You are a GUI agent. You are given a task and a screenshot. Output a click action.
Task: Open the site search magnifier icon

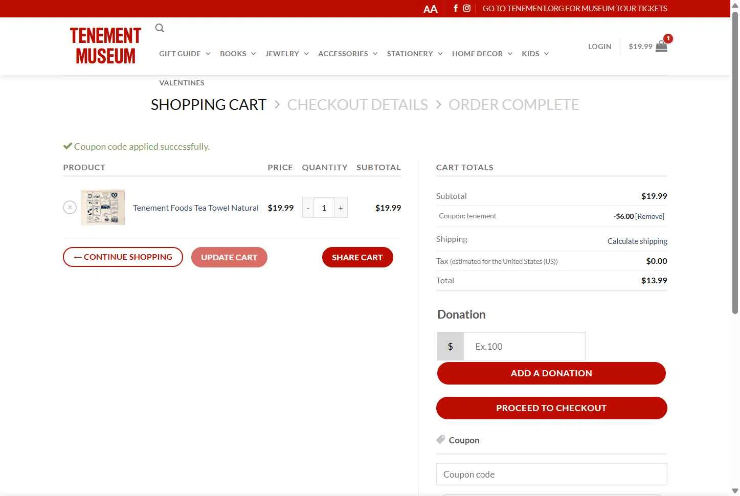tap(160, 28)
